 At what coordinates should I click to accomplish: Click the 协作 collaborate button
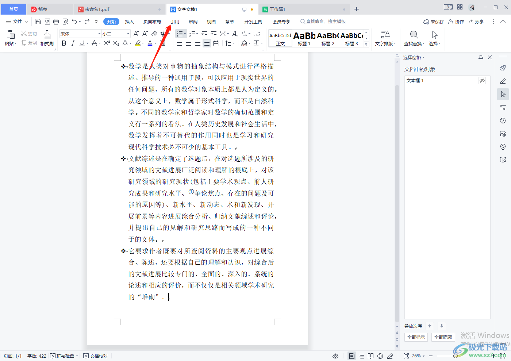tap(456, 22)
